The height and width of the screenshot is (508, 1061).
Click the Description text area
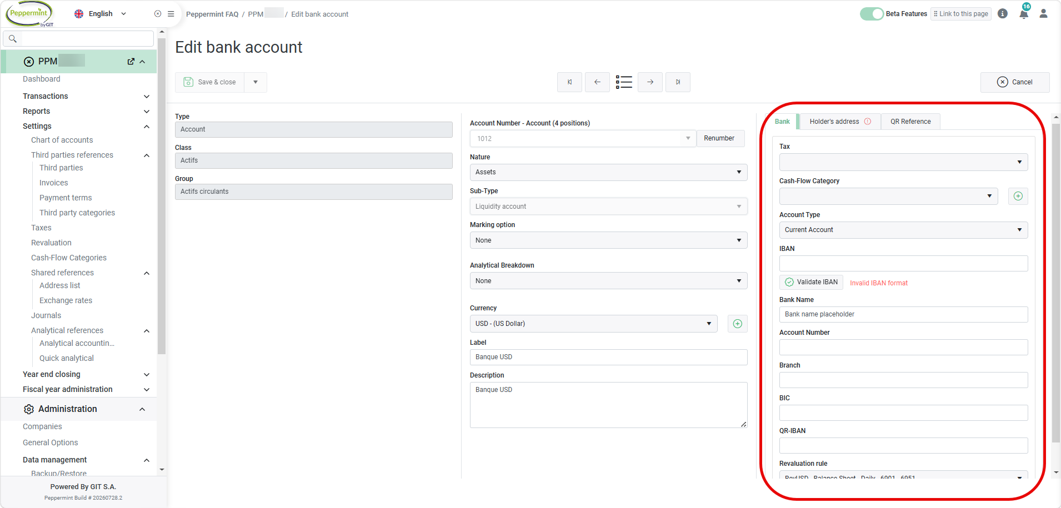point(608,405)
